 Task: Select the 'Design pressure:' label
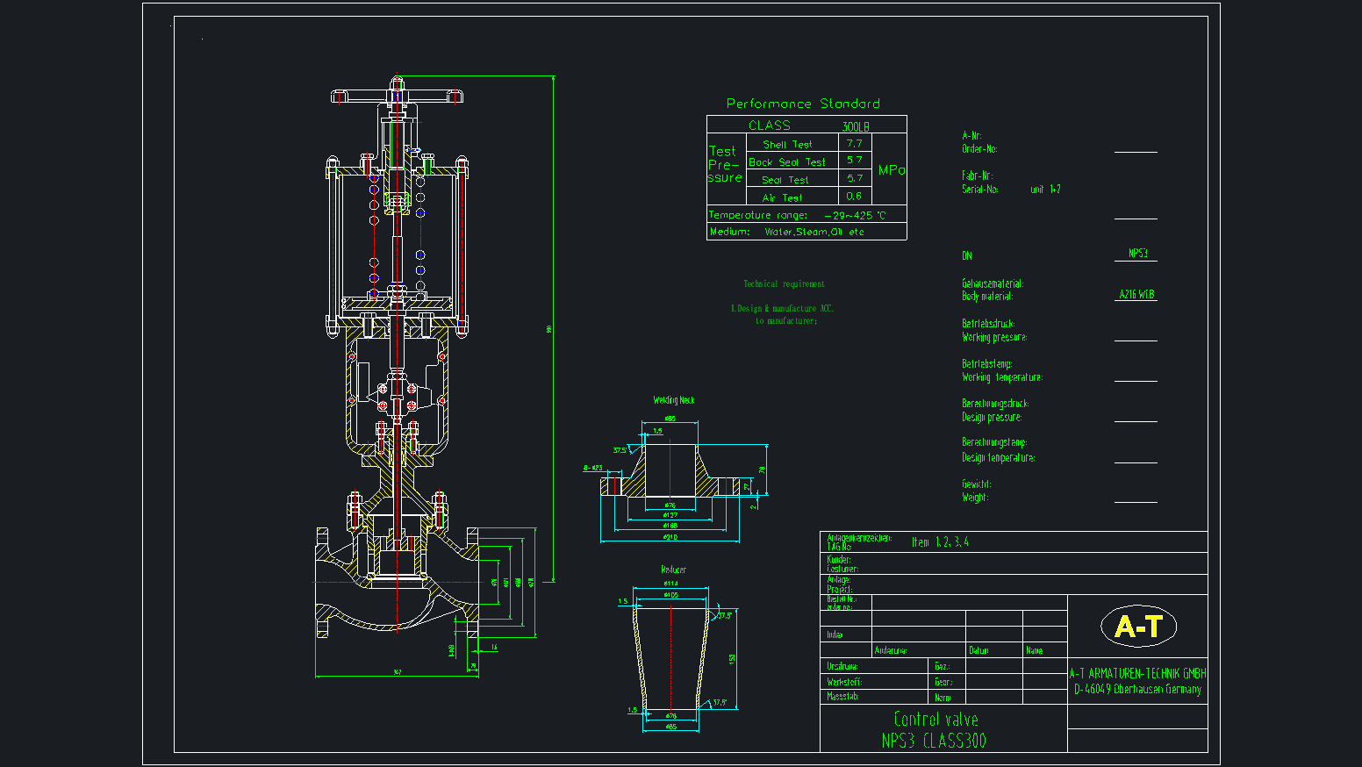coord(992,418)
